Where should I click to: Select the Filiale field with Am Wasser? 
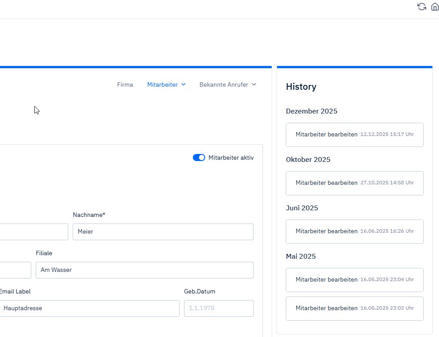[x=144, y=270]
